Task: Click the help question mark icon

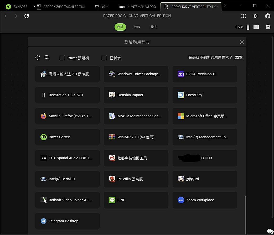Action: [x=268, y=27]
